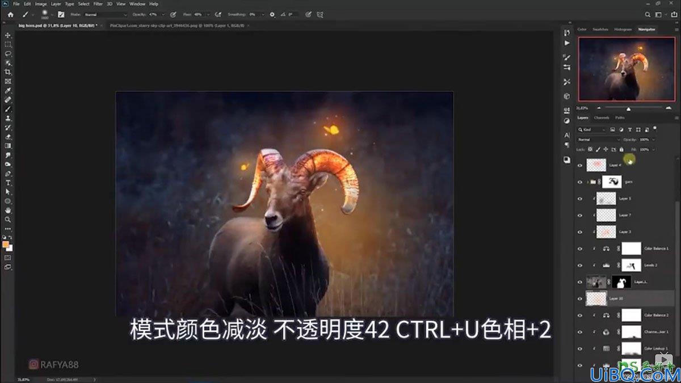Screen dimensions: 681x383
Task: Switch to the Channels tab
Action: [601, 117]
